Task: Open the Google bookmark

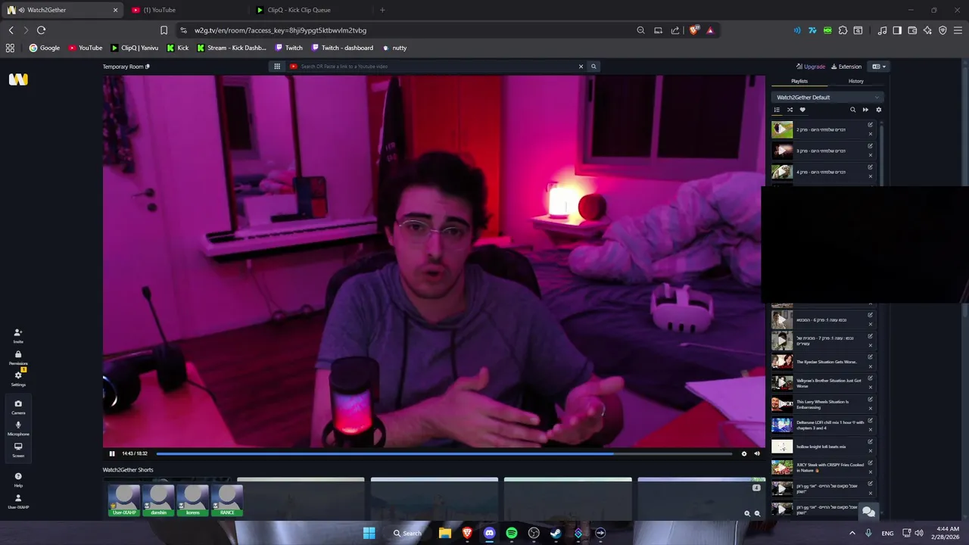Action: coord(44,48)
